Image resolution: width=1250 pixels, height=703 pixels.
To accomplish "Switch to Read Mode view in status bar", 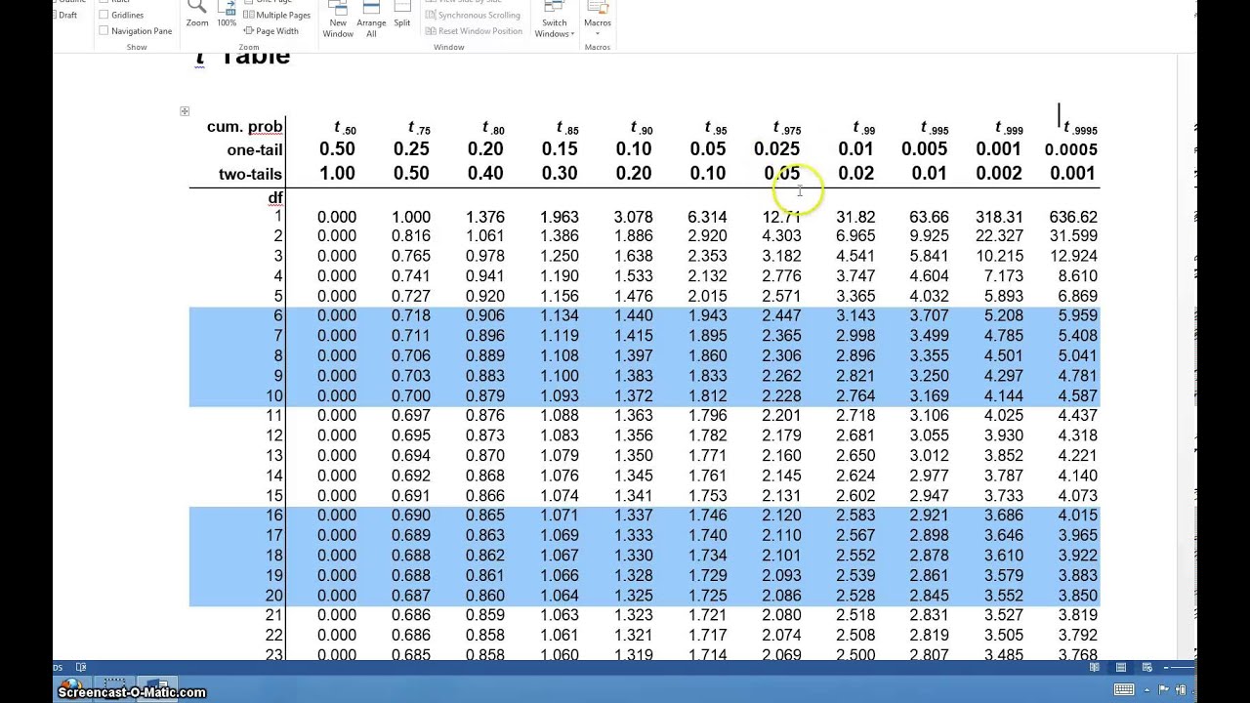I will click(x=1097, y=668).
